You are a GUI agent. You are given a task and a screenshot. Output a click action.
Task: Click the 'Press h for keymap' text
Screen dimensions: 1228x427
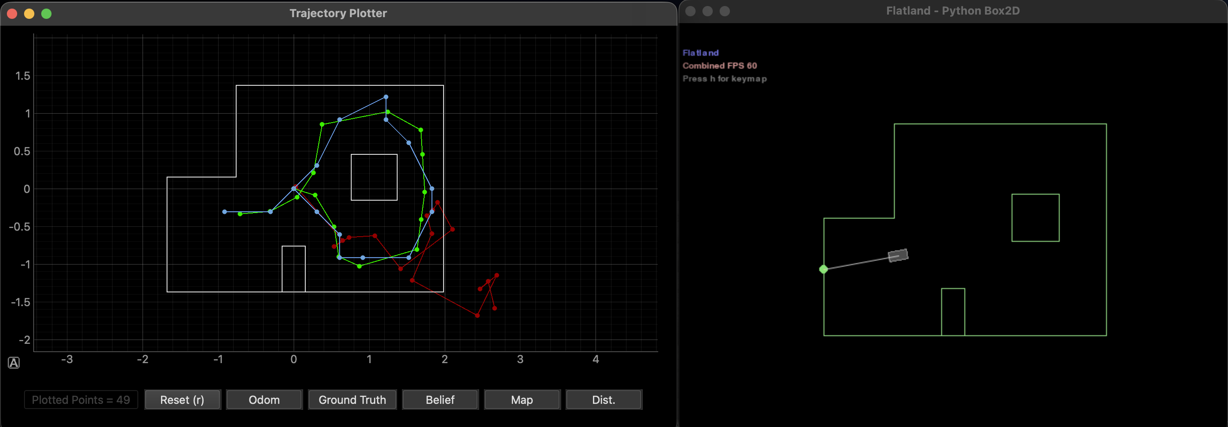click(725, 78)
